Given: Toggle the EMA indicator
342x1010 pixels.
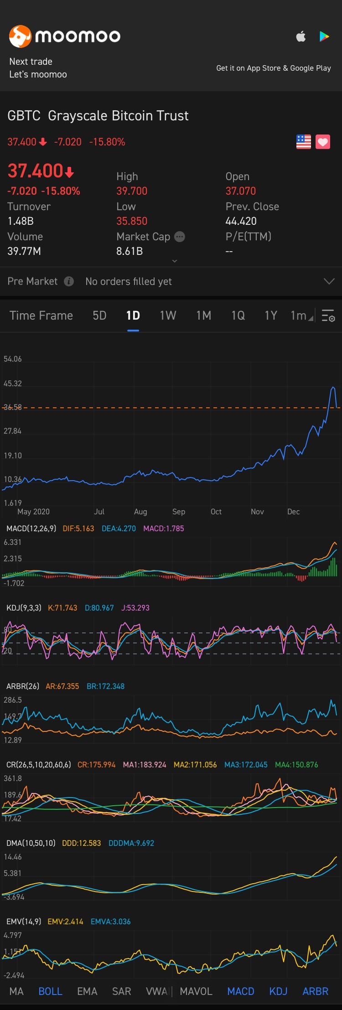Looking at the screenshot, I should pos(87,991).
